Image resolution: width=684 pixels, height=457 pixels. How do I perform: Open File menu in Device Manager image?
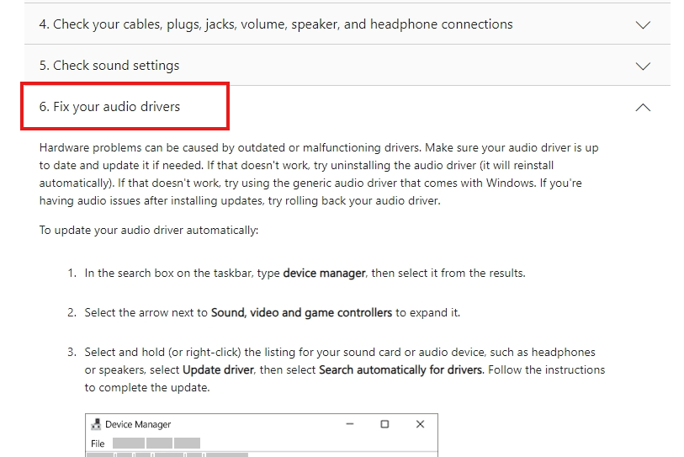click(98, 444)
